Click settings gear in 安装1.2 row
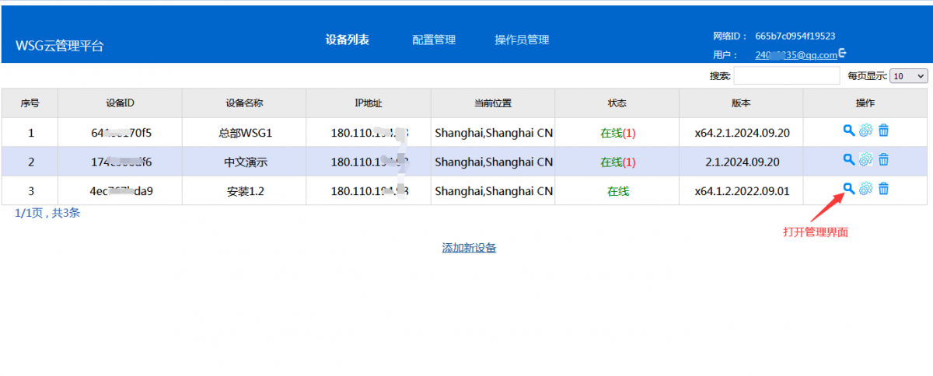The image size is (933, 376). coord(866,188)
